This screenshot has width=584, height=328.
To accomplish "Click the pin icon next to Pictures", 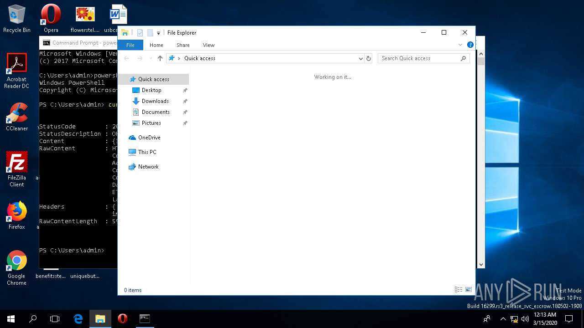I will pos(185,123).
